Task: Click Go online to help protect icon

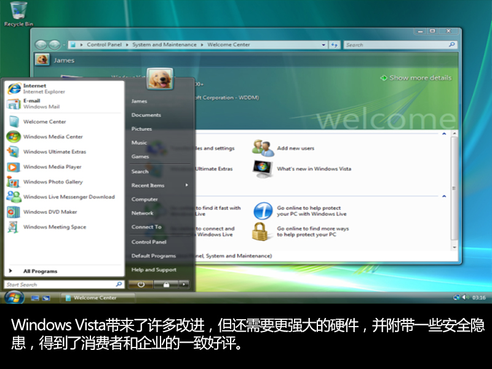Action: pyautogui.click(x=263, y=211)
